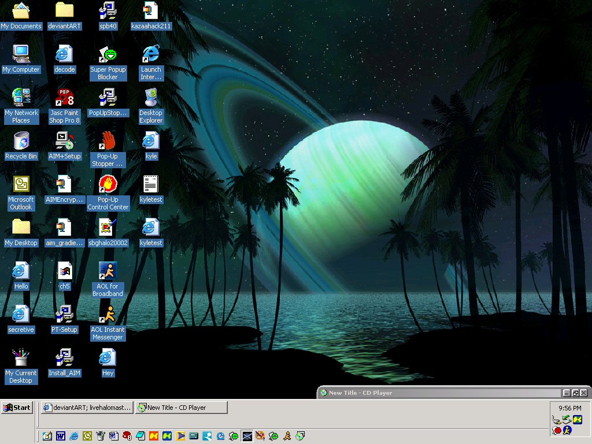Switch to deviantART; livehalomast... taskbar window

87,408
